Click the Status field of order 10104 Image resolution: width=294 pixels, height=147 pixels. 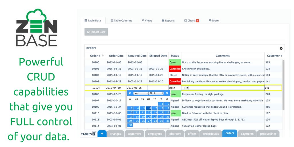(175, 88)
